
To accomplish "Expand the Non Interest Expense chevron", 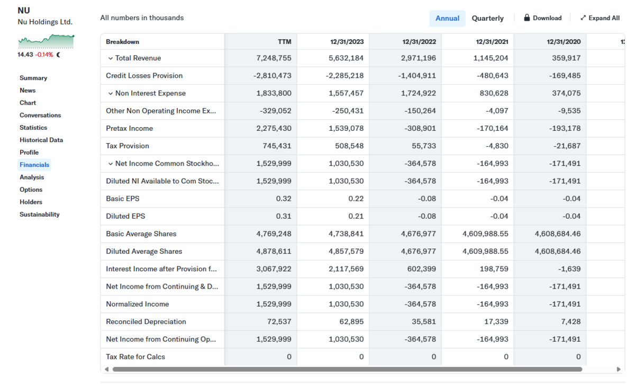I will click(x=111, y=93).
